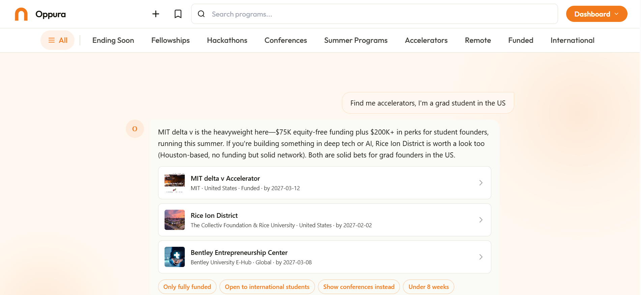This screenshot has height=295, width=641.
Task: Switch to Remote tab
Action: click(478, 40)
